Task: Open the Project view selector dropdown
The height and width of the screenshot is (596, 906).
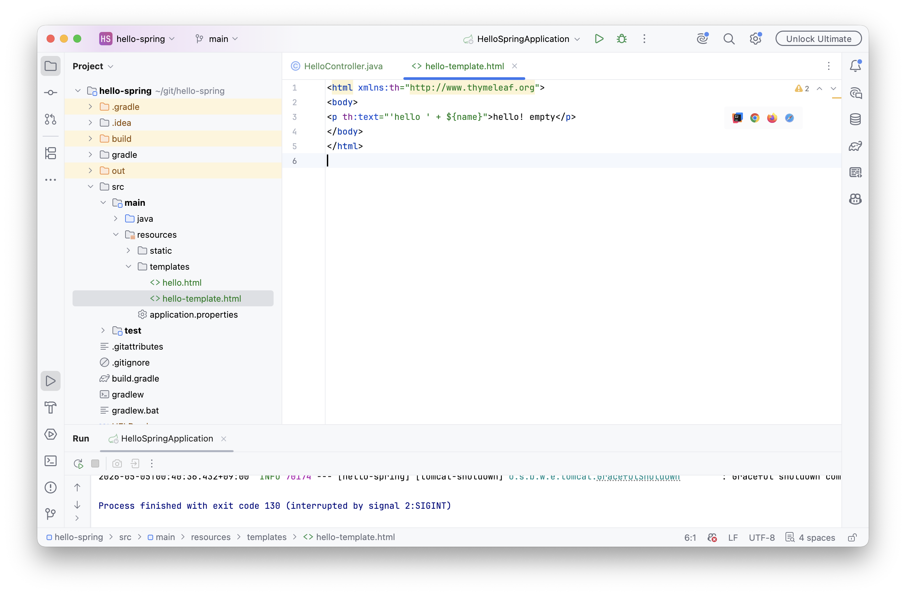Action: tap(93, 66)
